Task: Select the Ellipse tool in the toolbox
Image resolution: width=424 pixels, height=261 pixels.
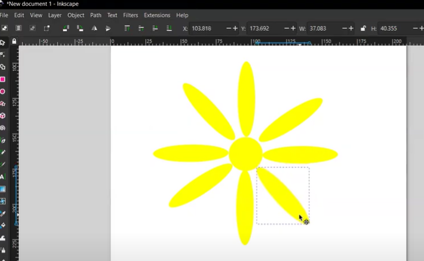Action: [3, 91]
